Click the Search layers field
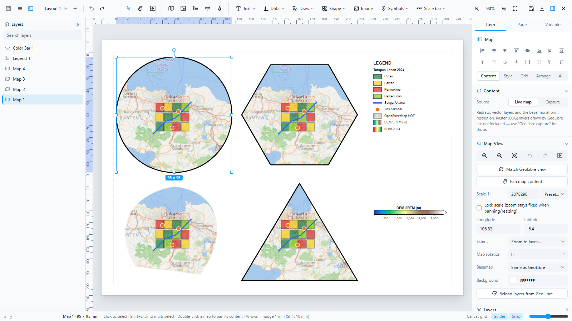 [x=43, y=35]
